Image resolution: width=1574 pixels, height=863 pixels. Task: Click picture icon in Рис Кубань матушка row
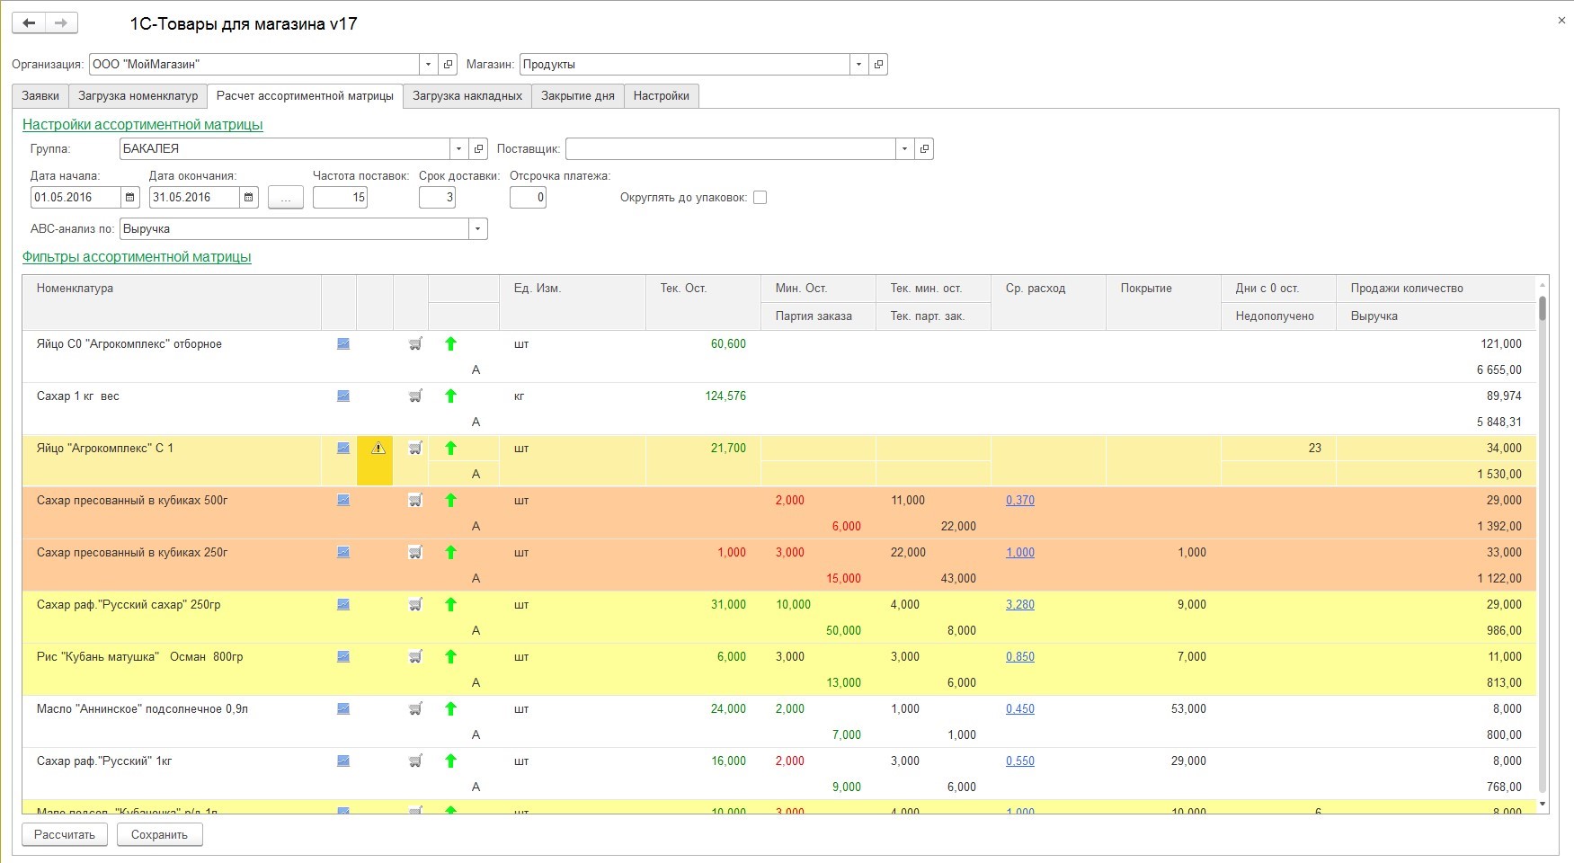[343, 656]
